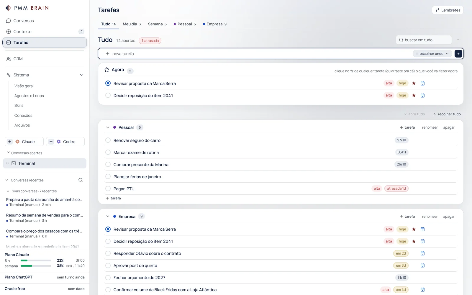The height and width of the screenshot is (295, 472).
Task: Click the Plano Claude 5h usage bar
Action: [x=36, y=260]
